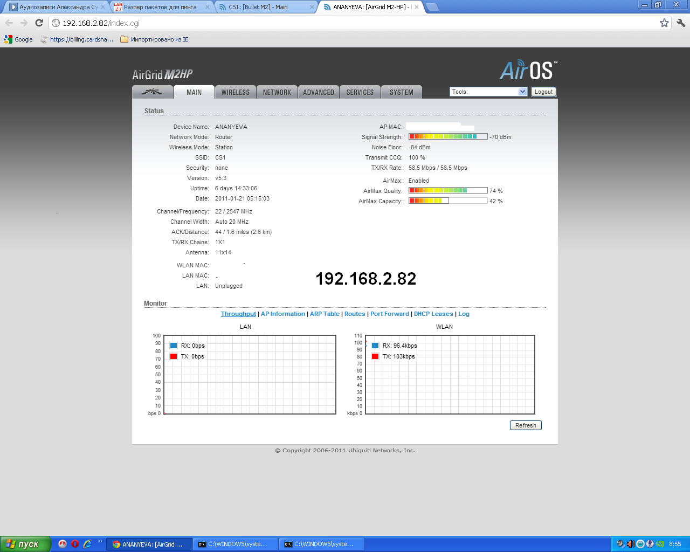690x552 pixels.
Task: Click the Noise Floor value '-84 dBm'
Action: pos(419,148)
